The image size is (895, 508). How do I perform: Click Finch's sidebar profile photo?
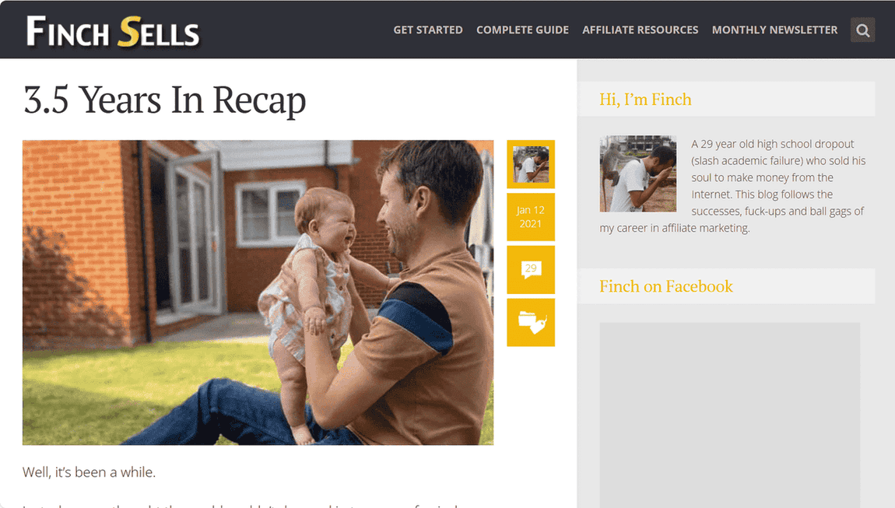pos(637,173)
